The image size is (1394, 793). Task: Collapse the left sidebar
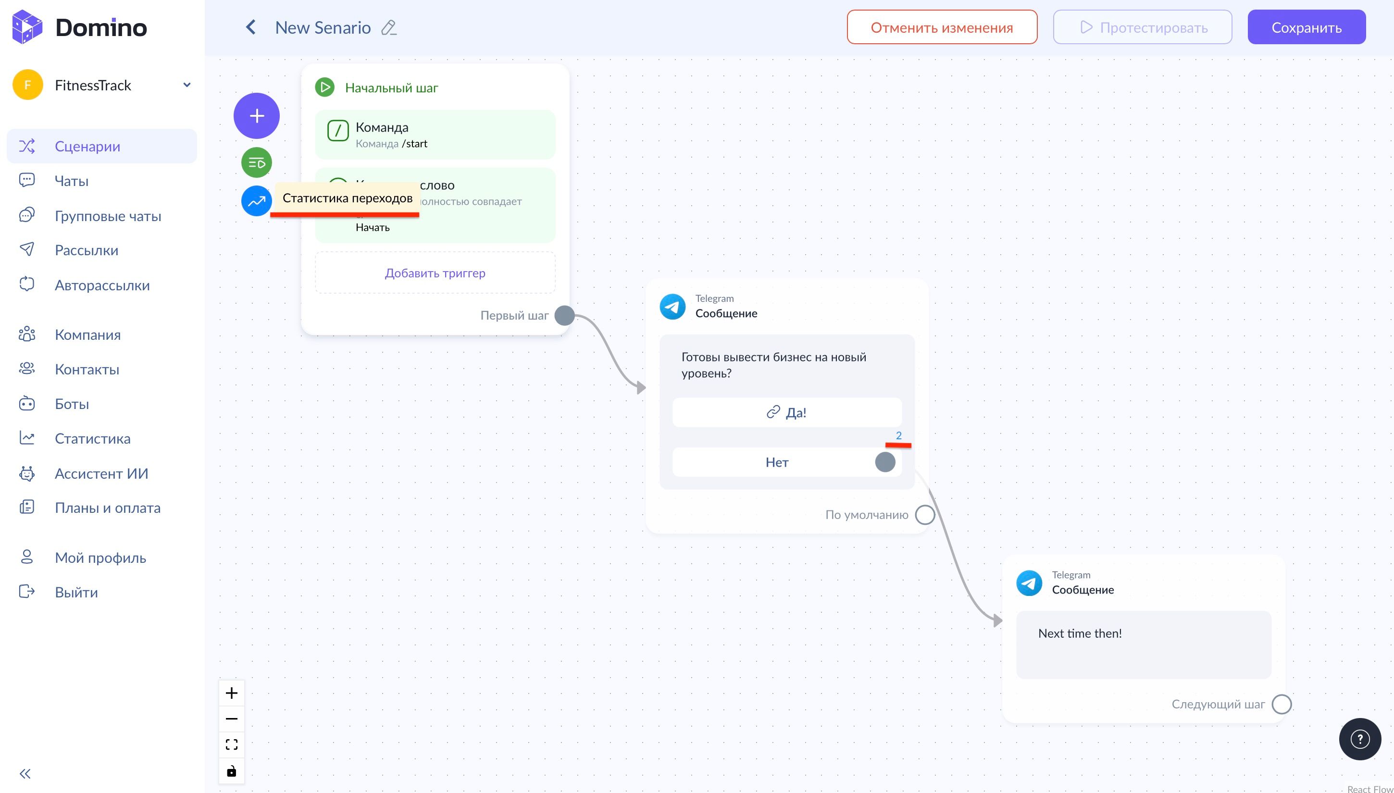25,773
